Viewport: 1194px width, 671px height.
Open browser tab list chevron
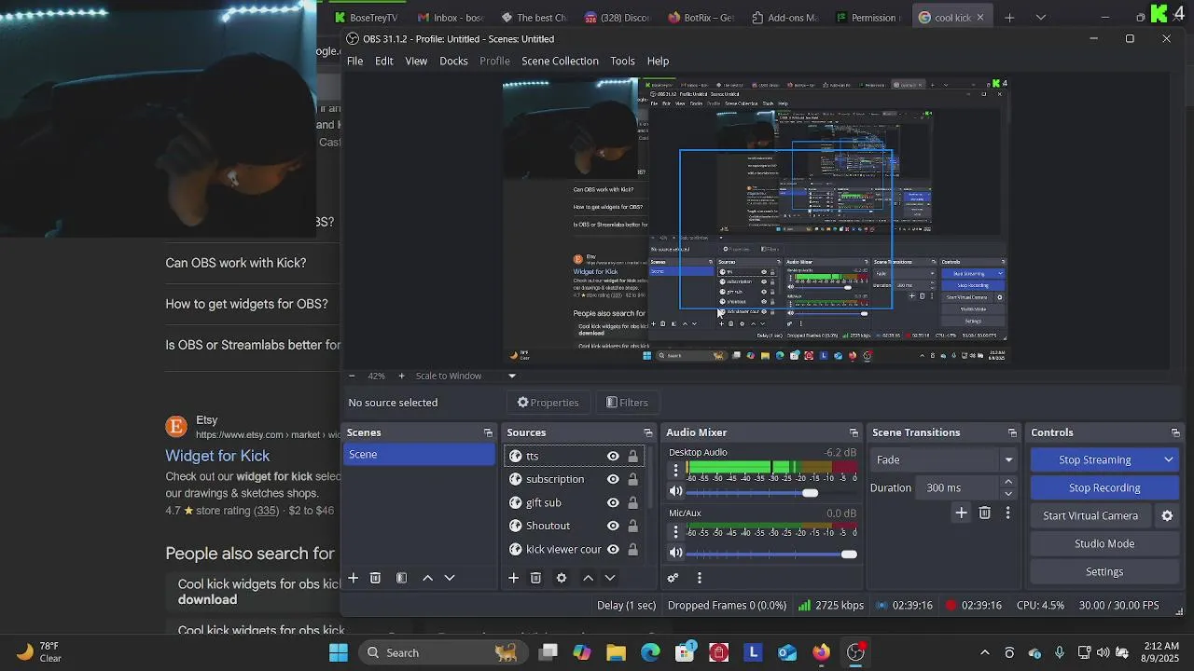click(x=1041, y=17)
